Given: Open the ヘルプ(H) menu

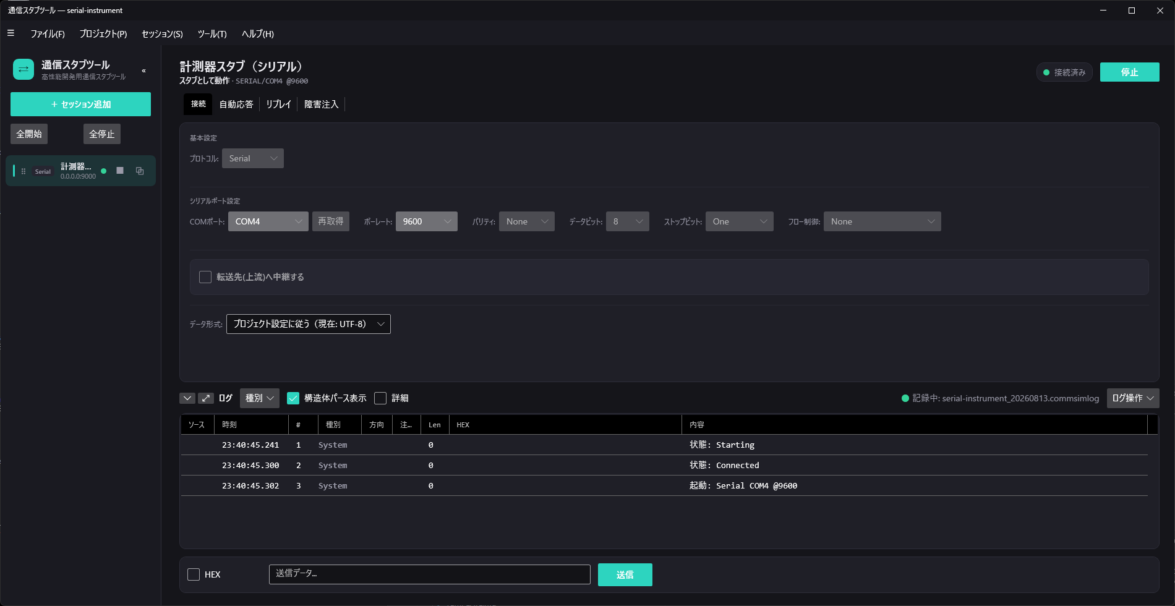Looking at the screenshot, I should coord(258,34).
